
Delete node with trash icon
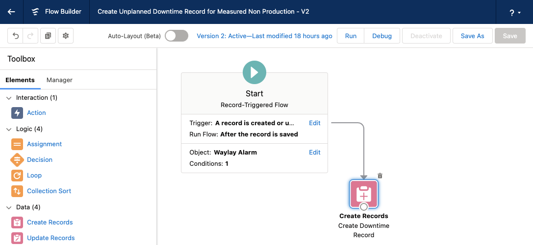tap(380, 176)
